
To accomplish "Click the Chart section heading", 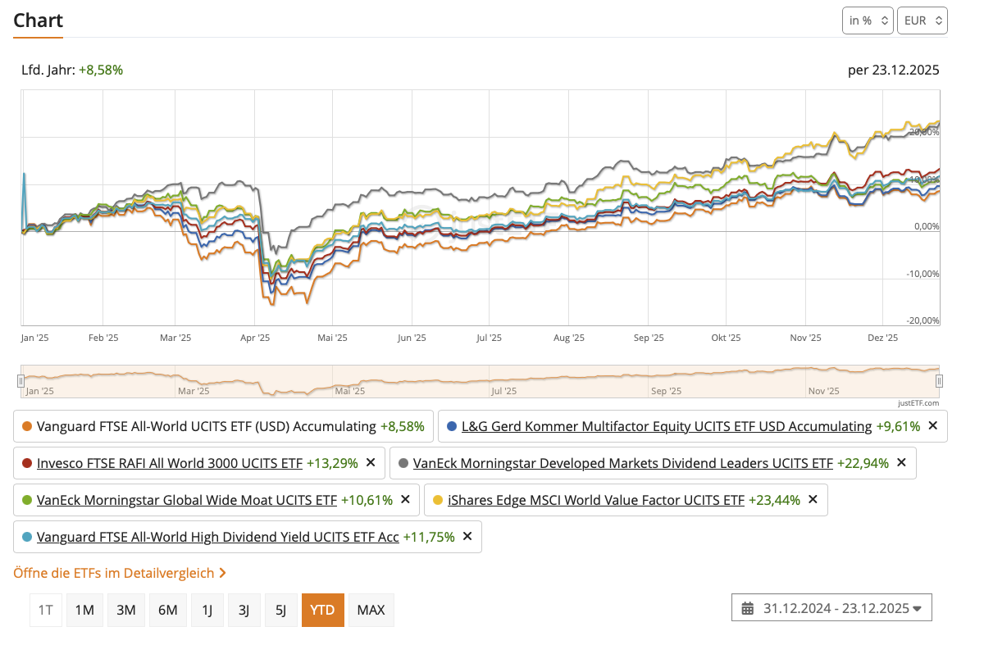I will [38, 20].
